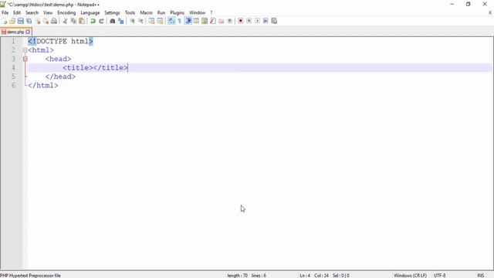The image size is (494, 278).
Task: Collapse the head fold marker on line 3
Action: tap(25, 59)
